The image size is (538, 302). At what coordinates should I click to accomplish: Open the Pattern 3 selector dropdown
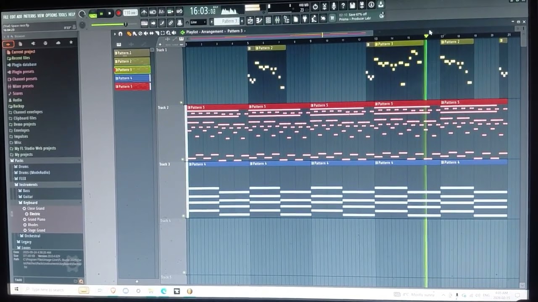point(227,21)
